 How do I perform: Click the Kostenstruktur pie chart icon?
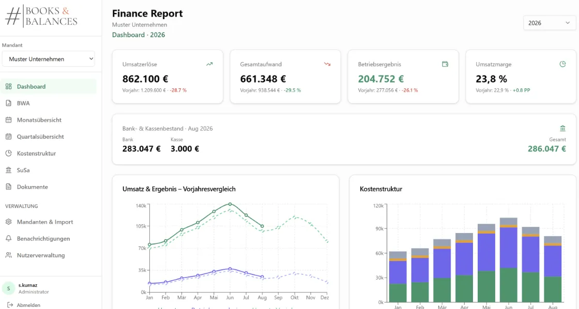[x=8, y=153]
